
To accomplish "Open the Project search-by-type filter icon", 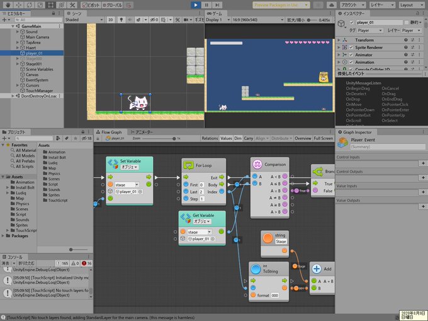I will pos(58,138).
